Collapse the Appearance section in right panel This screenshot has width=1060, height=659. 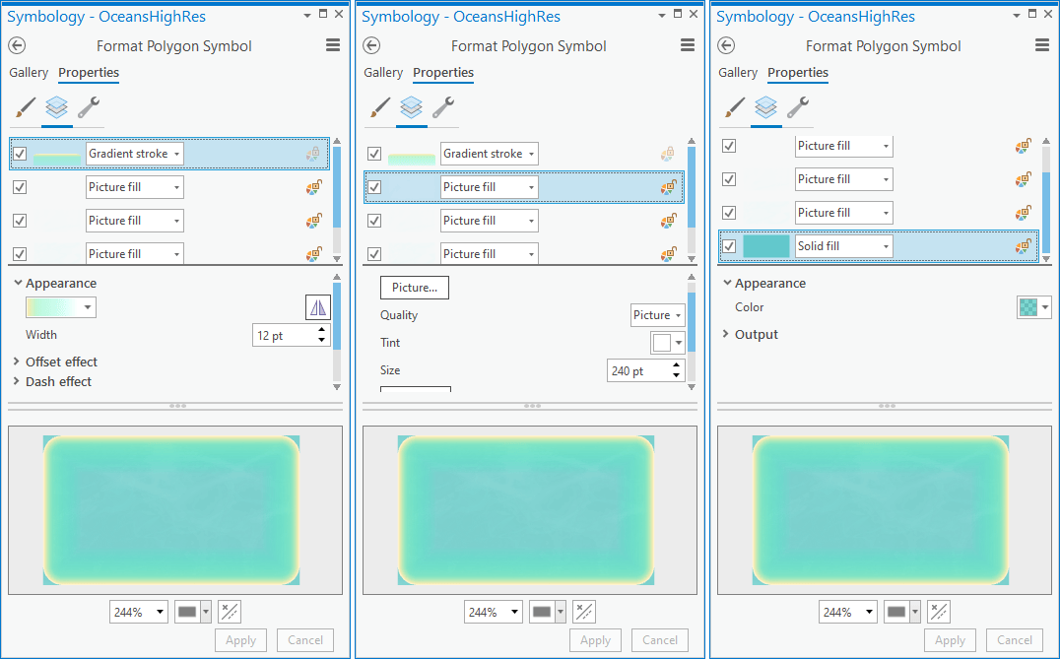pos(727,283)
